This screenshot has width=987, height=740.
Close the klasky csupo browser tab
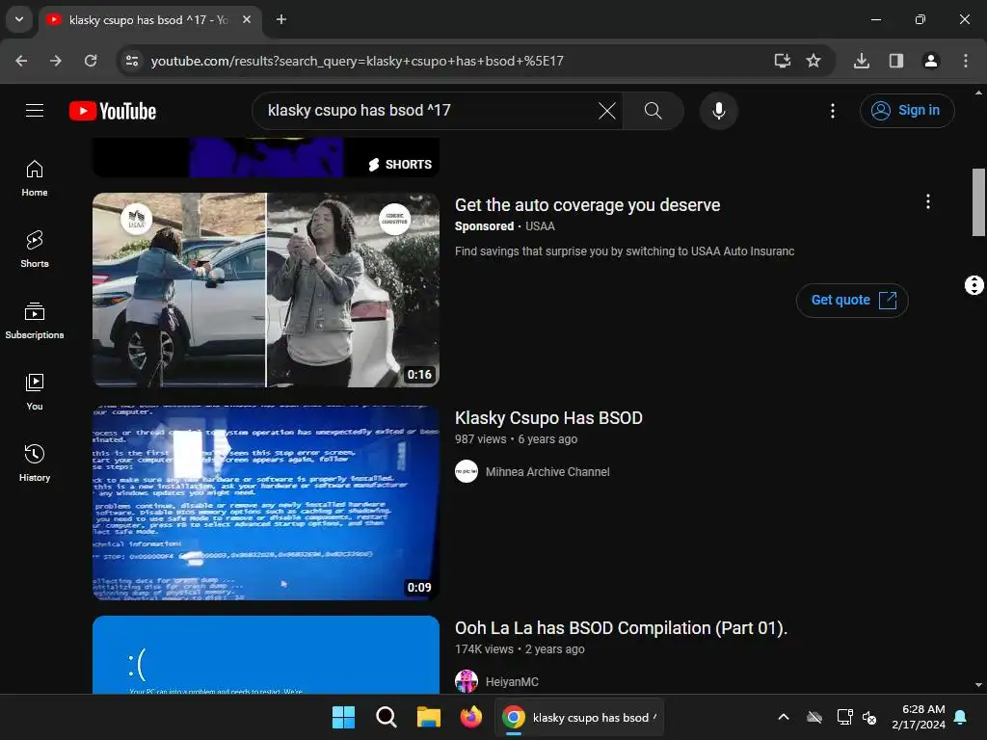pyautogui.click(x=247, y=19)
